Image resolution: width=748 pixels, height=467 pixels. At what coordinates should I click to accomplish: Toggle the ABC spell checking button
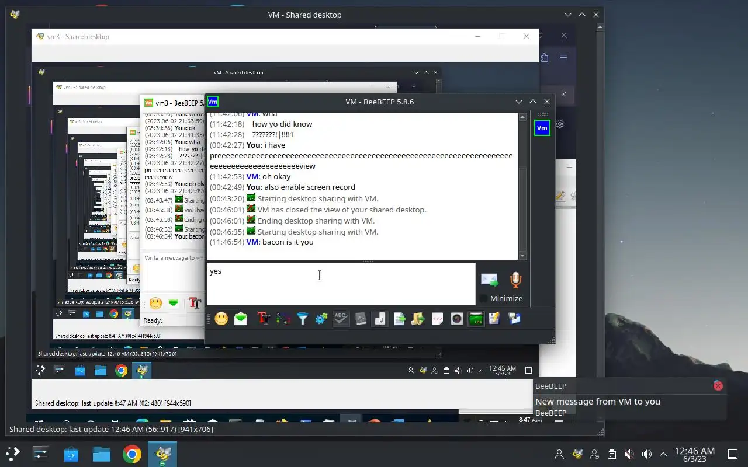[341, 319]
